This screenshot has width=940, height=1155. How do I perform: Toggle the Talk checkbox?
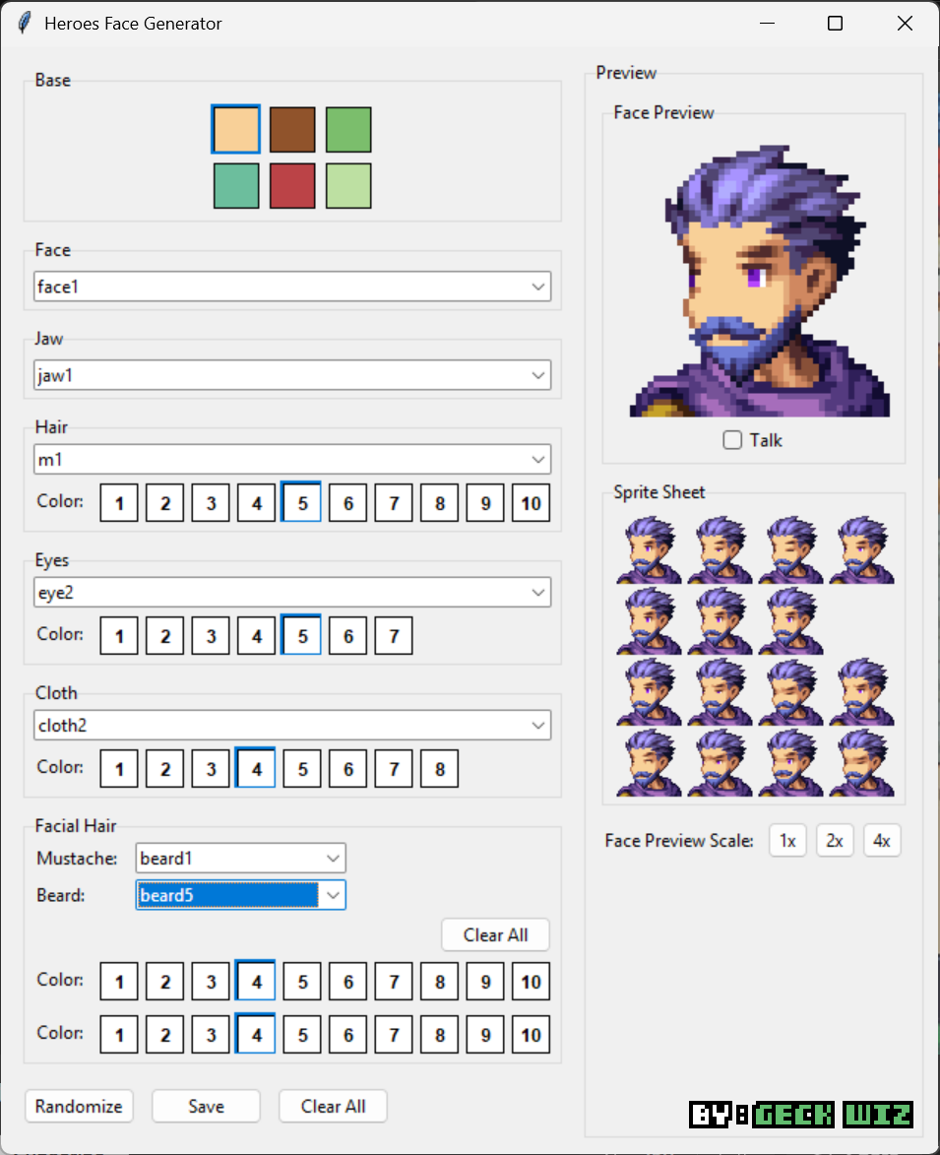pos(731,440)
